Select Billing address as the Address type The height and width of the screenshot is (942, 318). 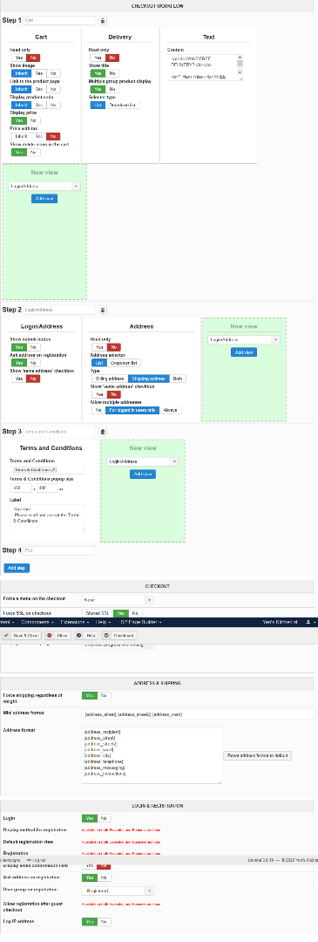click(x=109, y=379)
